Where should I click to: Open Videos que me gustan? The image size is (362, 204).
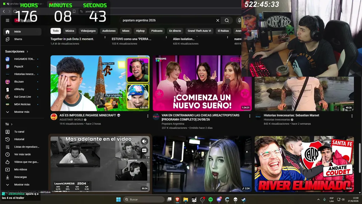point(22,162)
